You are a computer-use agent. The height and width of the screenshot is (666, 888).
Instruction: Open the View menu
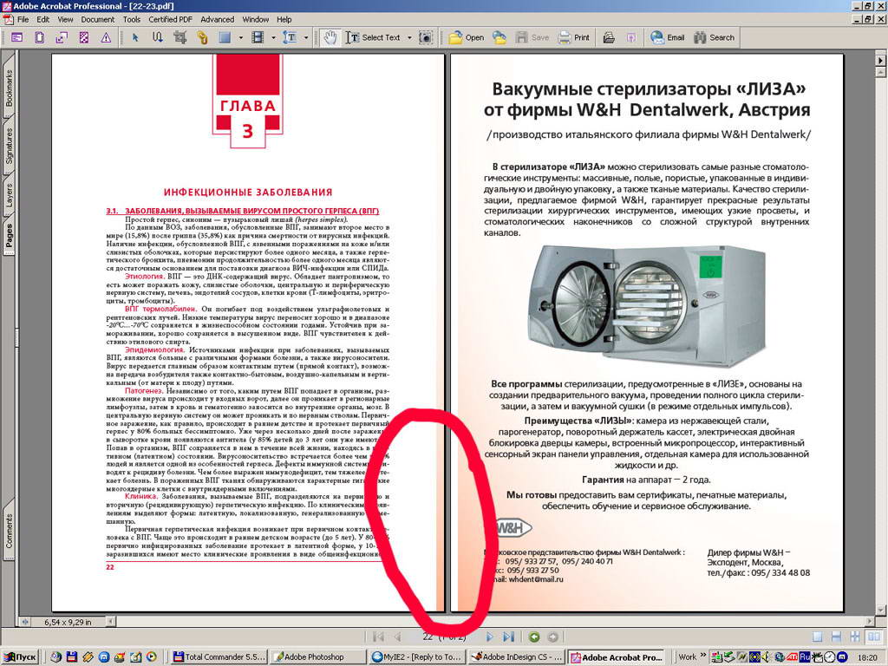coord(65,19)
